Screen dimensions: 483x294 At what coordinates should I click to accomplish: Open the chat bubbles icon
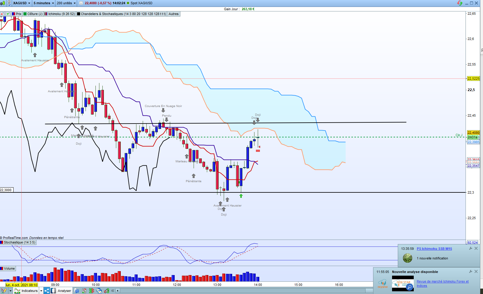coord(77,291)
